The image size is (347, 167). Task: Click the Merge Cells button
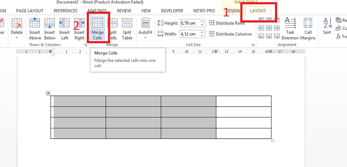coord(97,29)
